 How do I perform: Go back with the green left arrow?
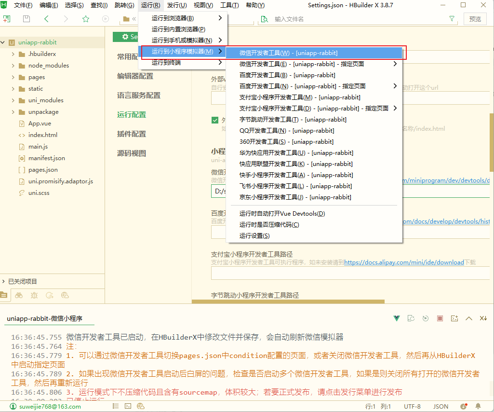pyautogui.click(x=46, y=19)
